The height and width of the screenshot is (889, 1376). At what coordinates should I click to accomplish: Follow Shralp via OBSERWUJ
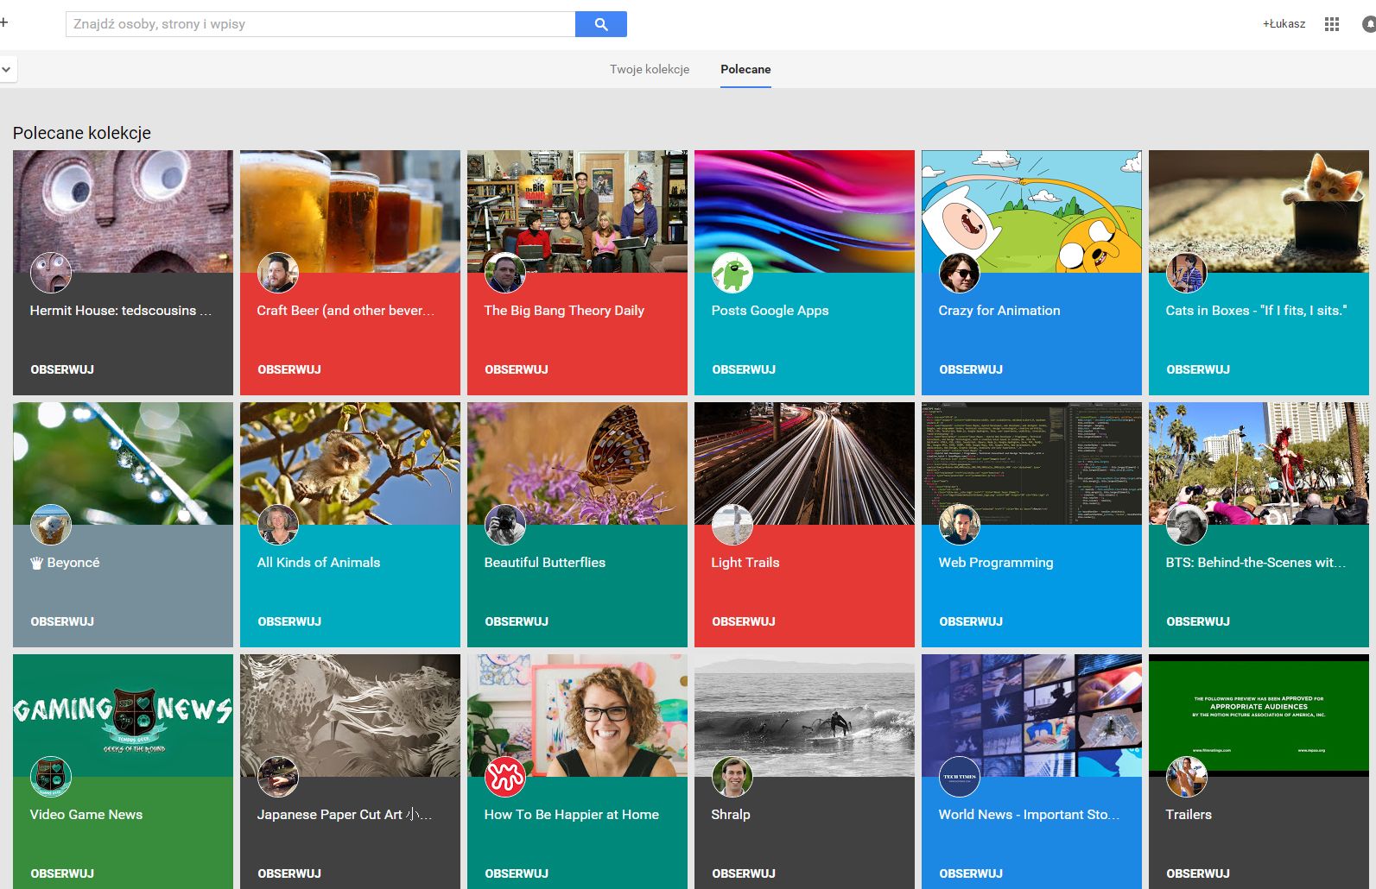pos(744,873)
